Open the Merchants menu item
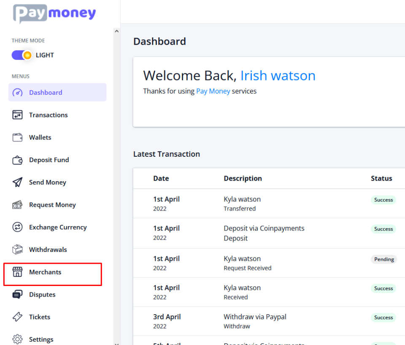 [45, 272]
